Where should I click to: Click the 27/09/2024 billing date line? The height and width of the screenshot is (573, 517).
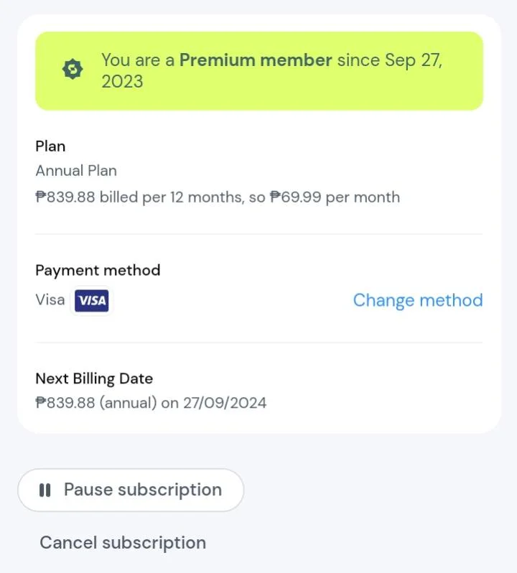pyautogui.click(x=151, y=403)
